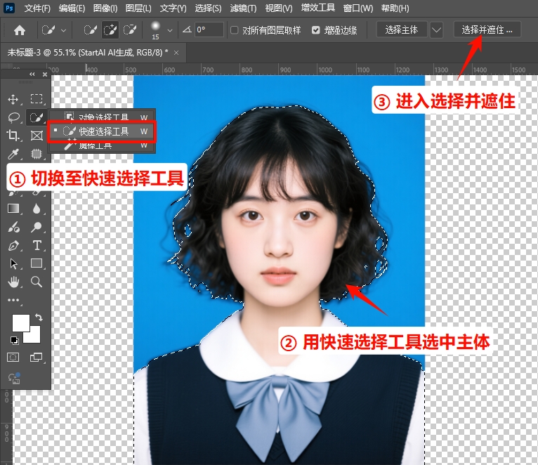Select the Path Selection arrow tool
The image size is (538, 465).
[x=13, y=263]
